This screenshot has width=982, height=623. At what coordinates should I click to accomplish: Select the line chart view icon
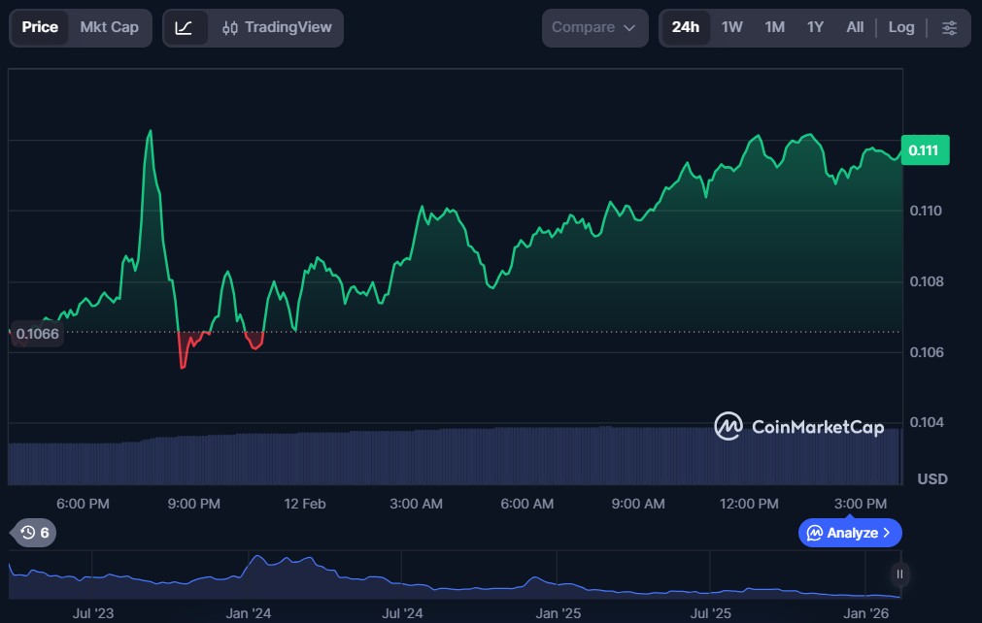click(184, 28)
